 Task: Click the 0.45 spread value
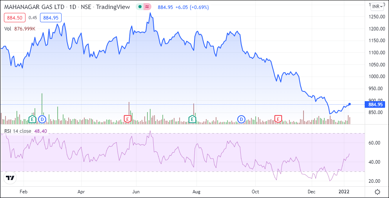tap(33, 18)
